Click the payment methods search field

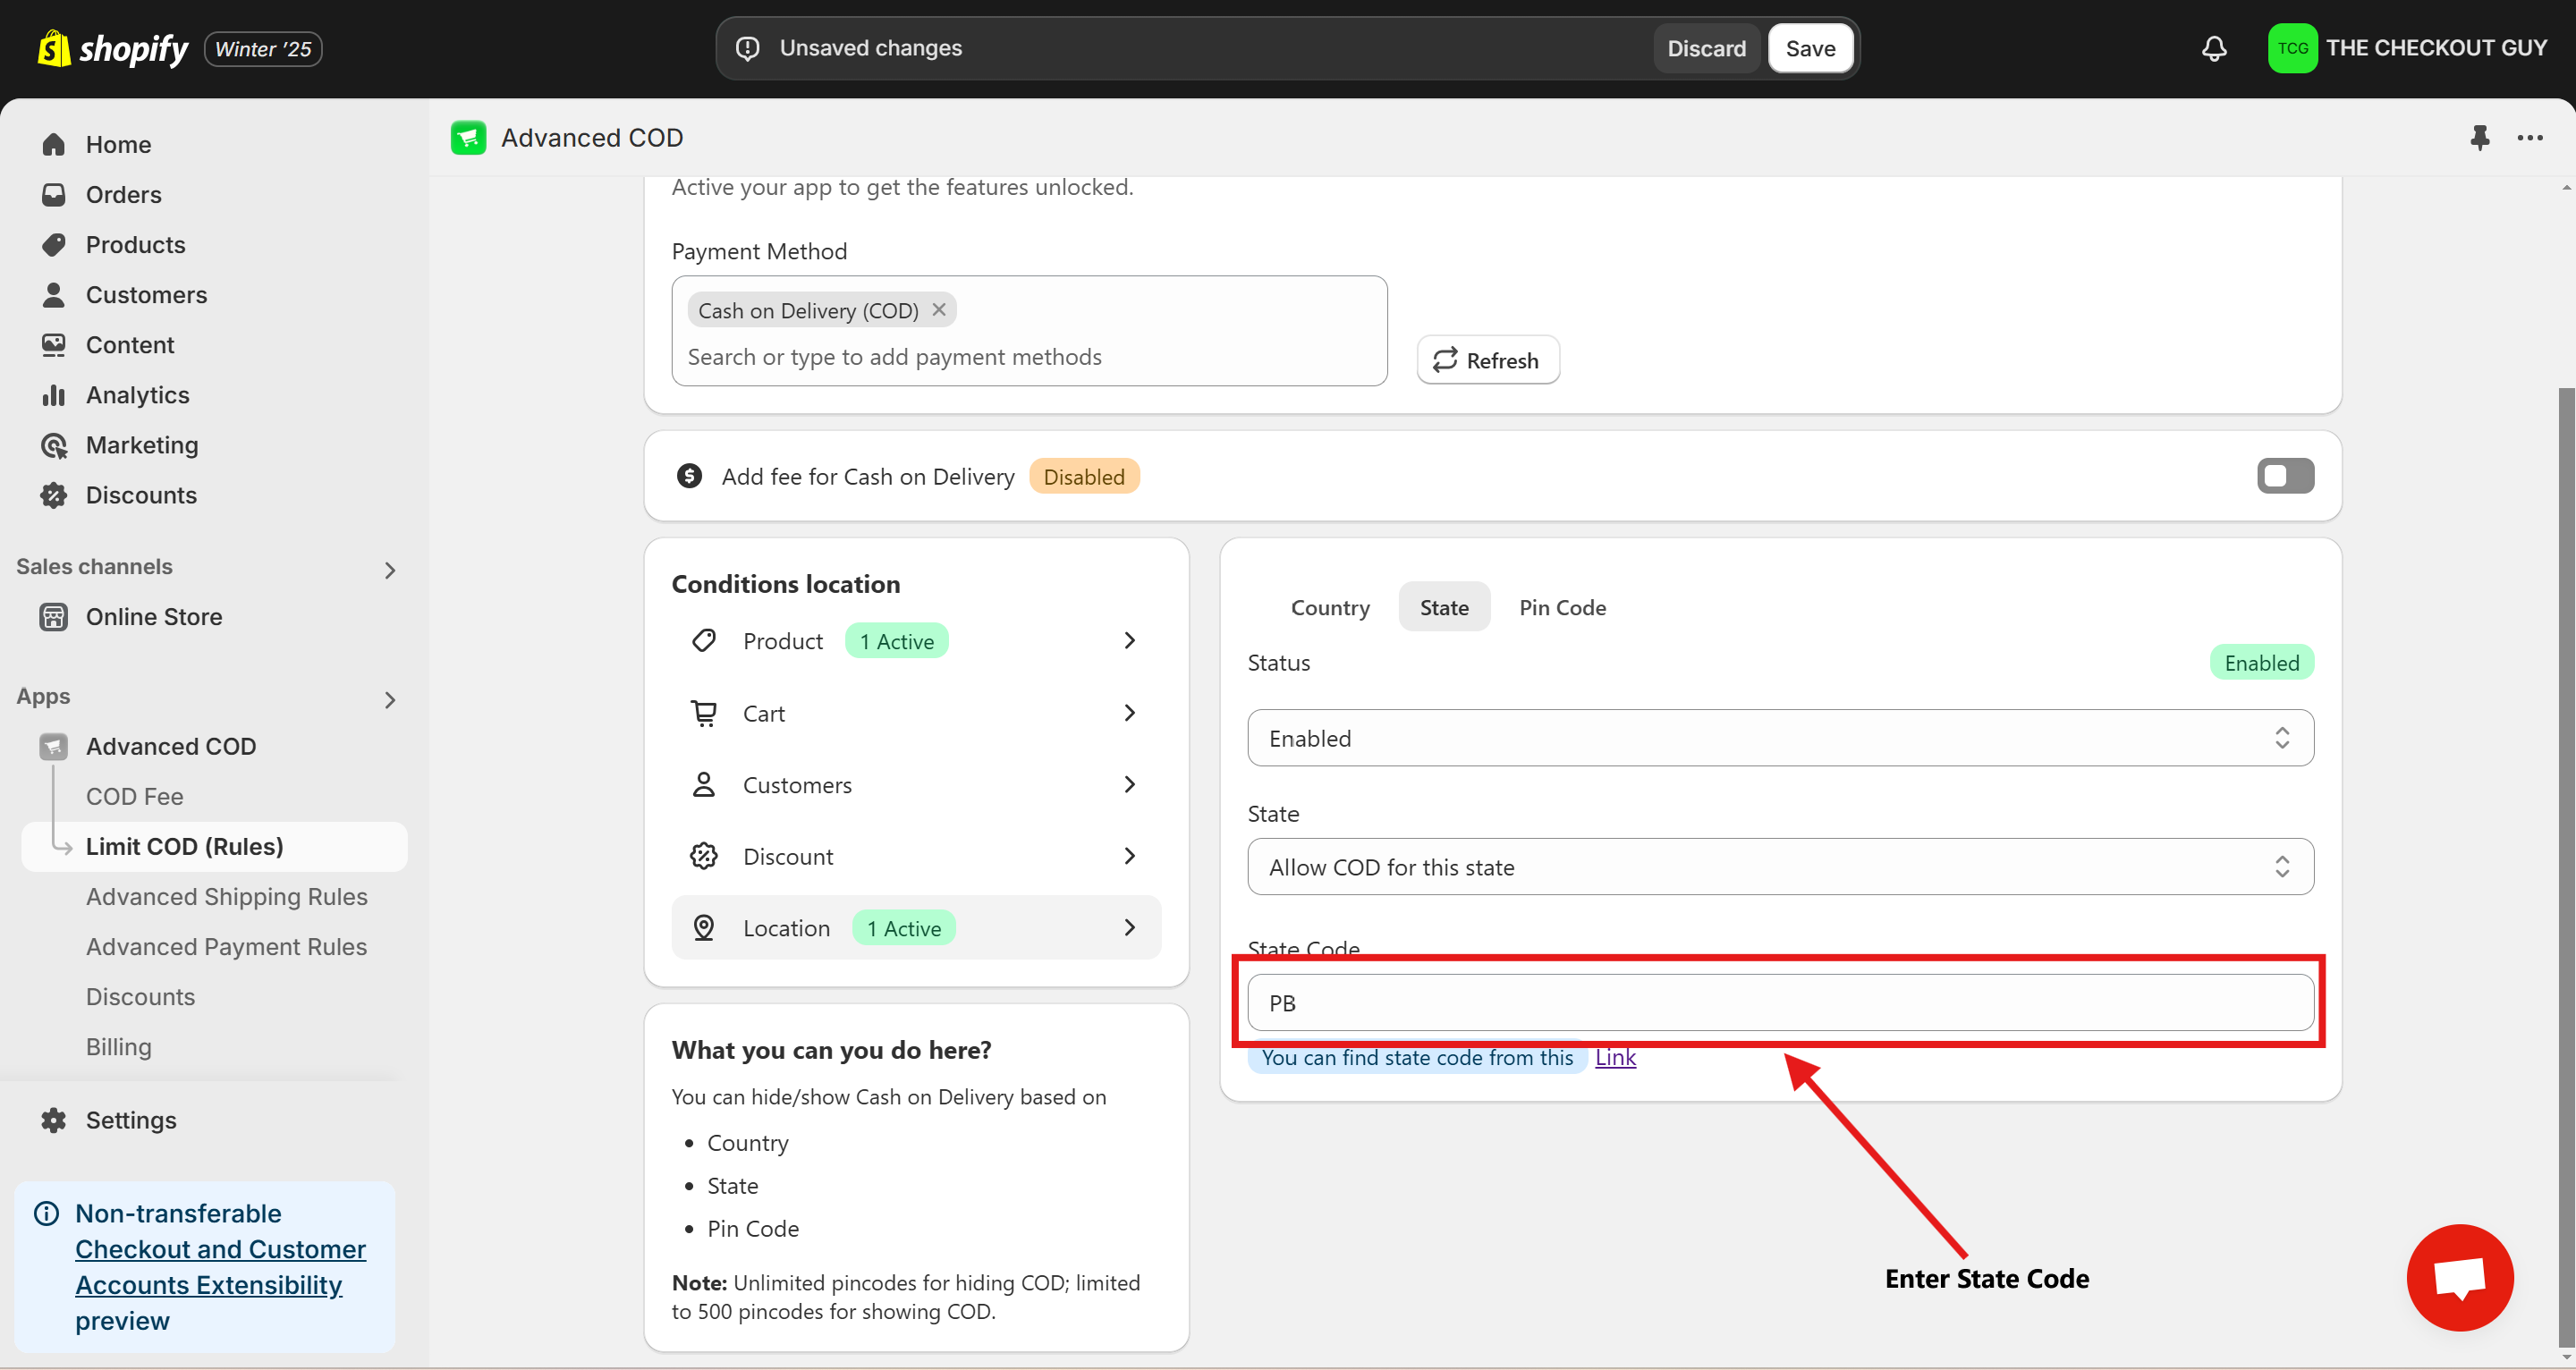pos(1028,357)
